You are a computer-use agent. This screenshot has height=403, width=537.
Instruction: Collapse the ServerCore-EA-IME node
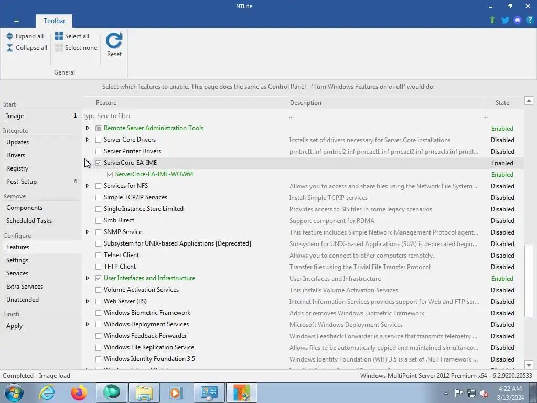click(x=88, y=163)
